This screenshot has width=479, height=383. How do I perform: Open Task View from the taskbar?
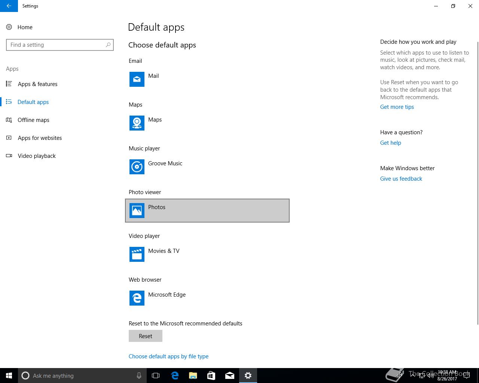tap(156, 376)
